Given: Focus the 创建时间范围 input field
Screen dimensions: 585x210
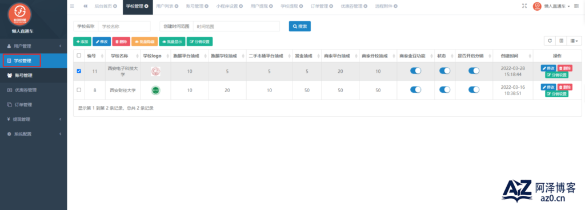Looking at the screenshot, I should [x=236, y=26].
